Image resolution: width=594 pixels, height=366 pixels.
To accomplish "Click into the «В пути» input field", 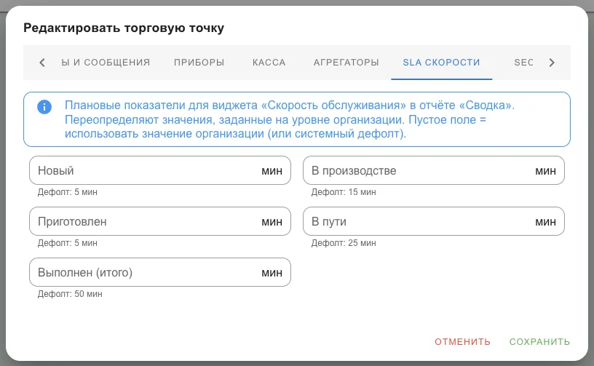I will click(434, 221).
